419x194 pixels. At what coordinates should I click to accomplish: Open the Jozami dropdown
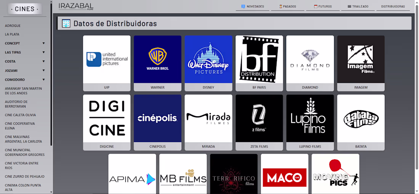(x=25, y=71)
